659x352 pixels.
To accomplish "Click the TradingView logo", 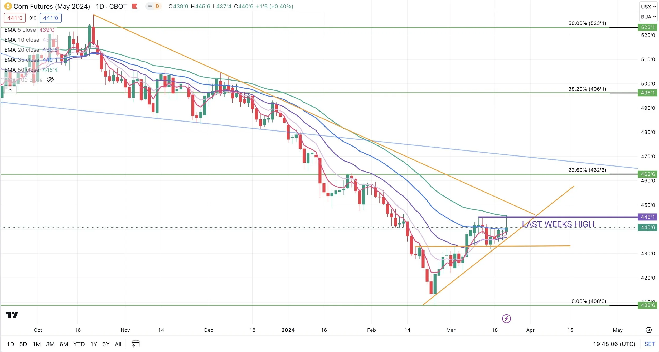I will point(12,315).
